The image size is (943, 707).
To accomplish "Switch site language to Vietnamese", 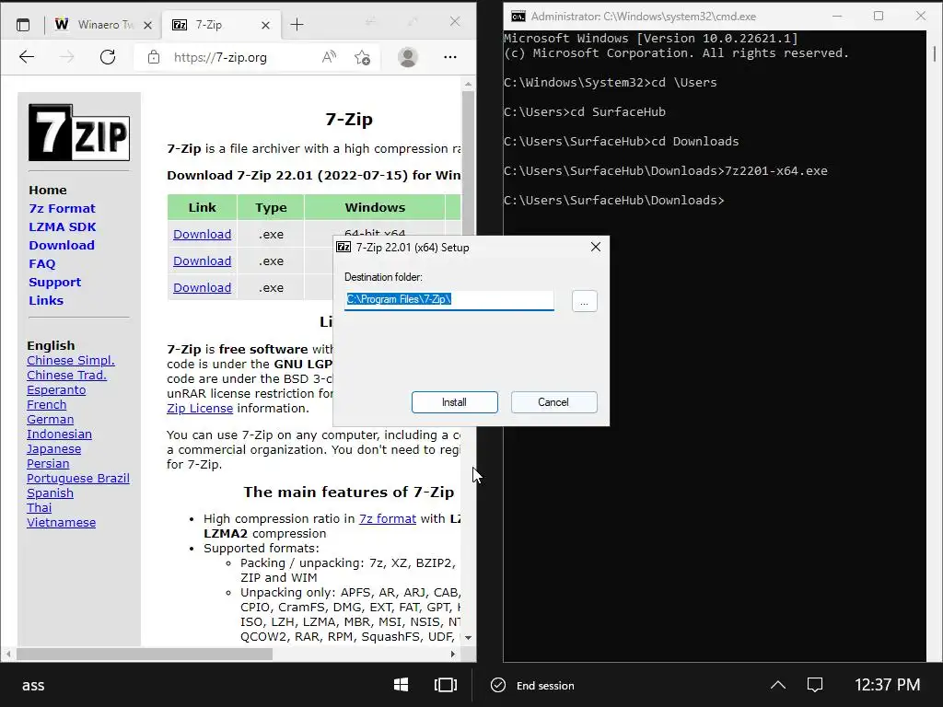I will click(x=61, y=523).
